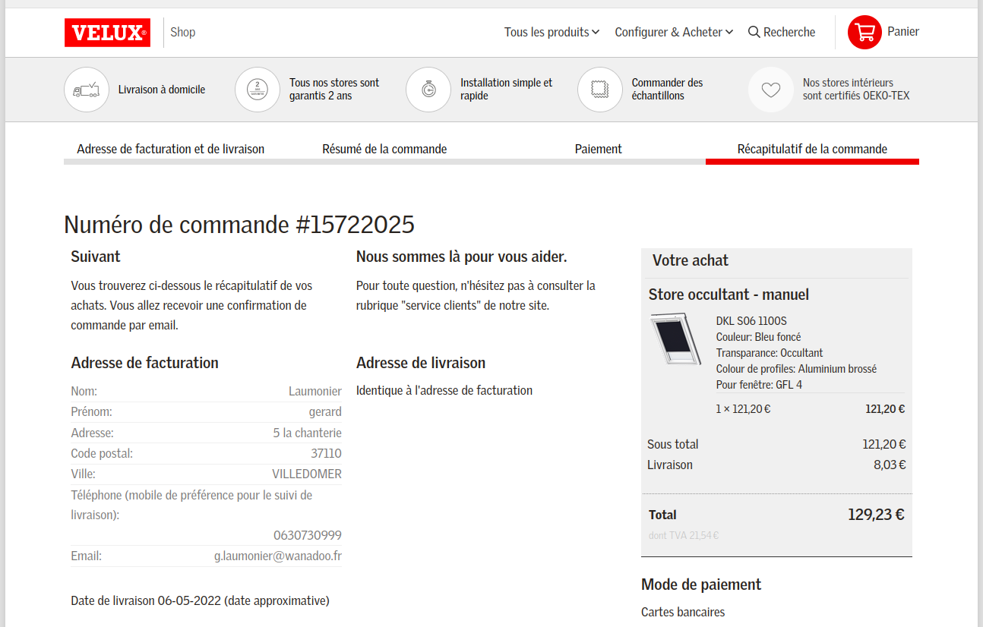Image resolution: width=983 pixels, height=627 pixels.
Task: Click the Shop link beside the logo
Action: (x=183, y=32)
